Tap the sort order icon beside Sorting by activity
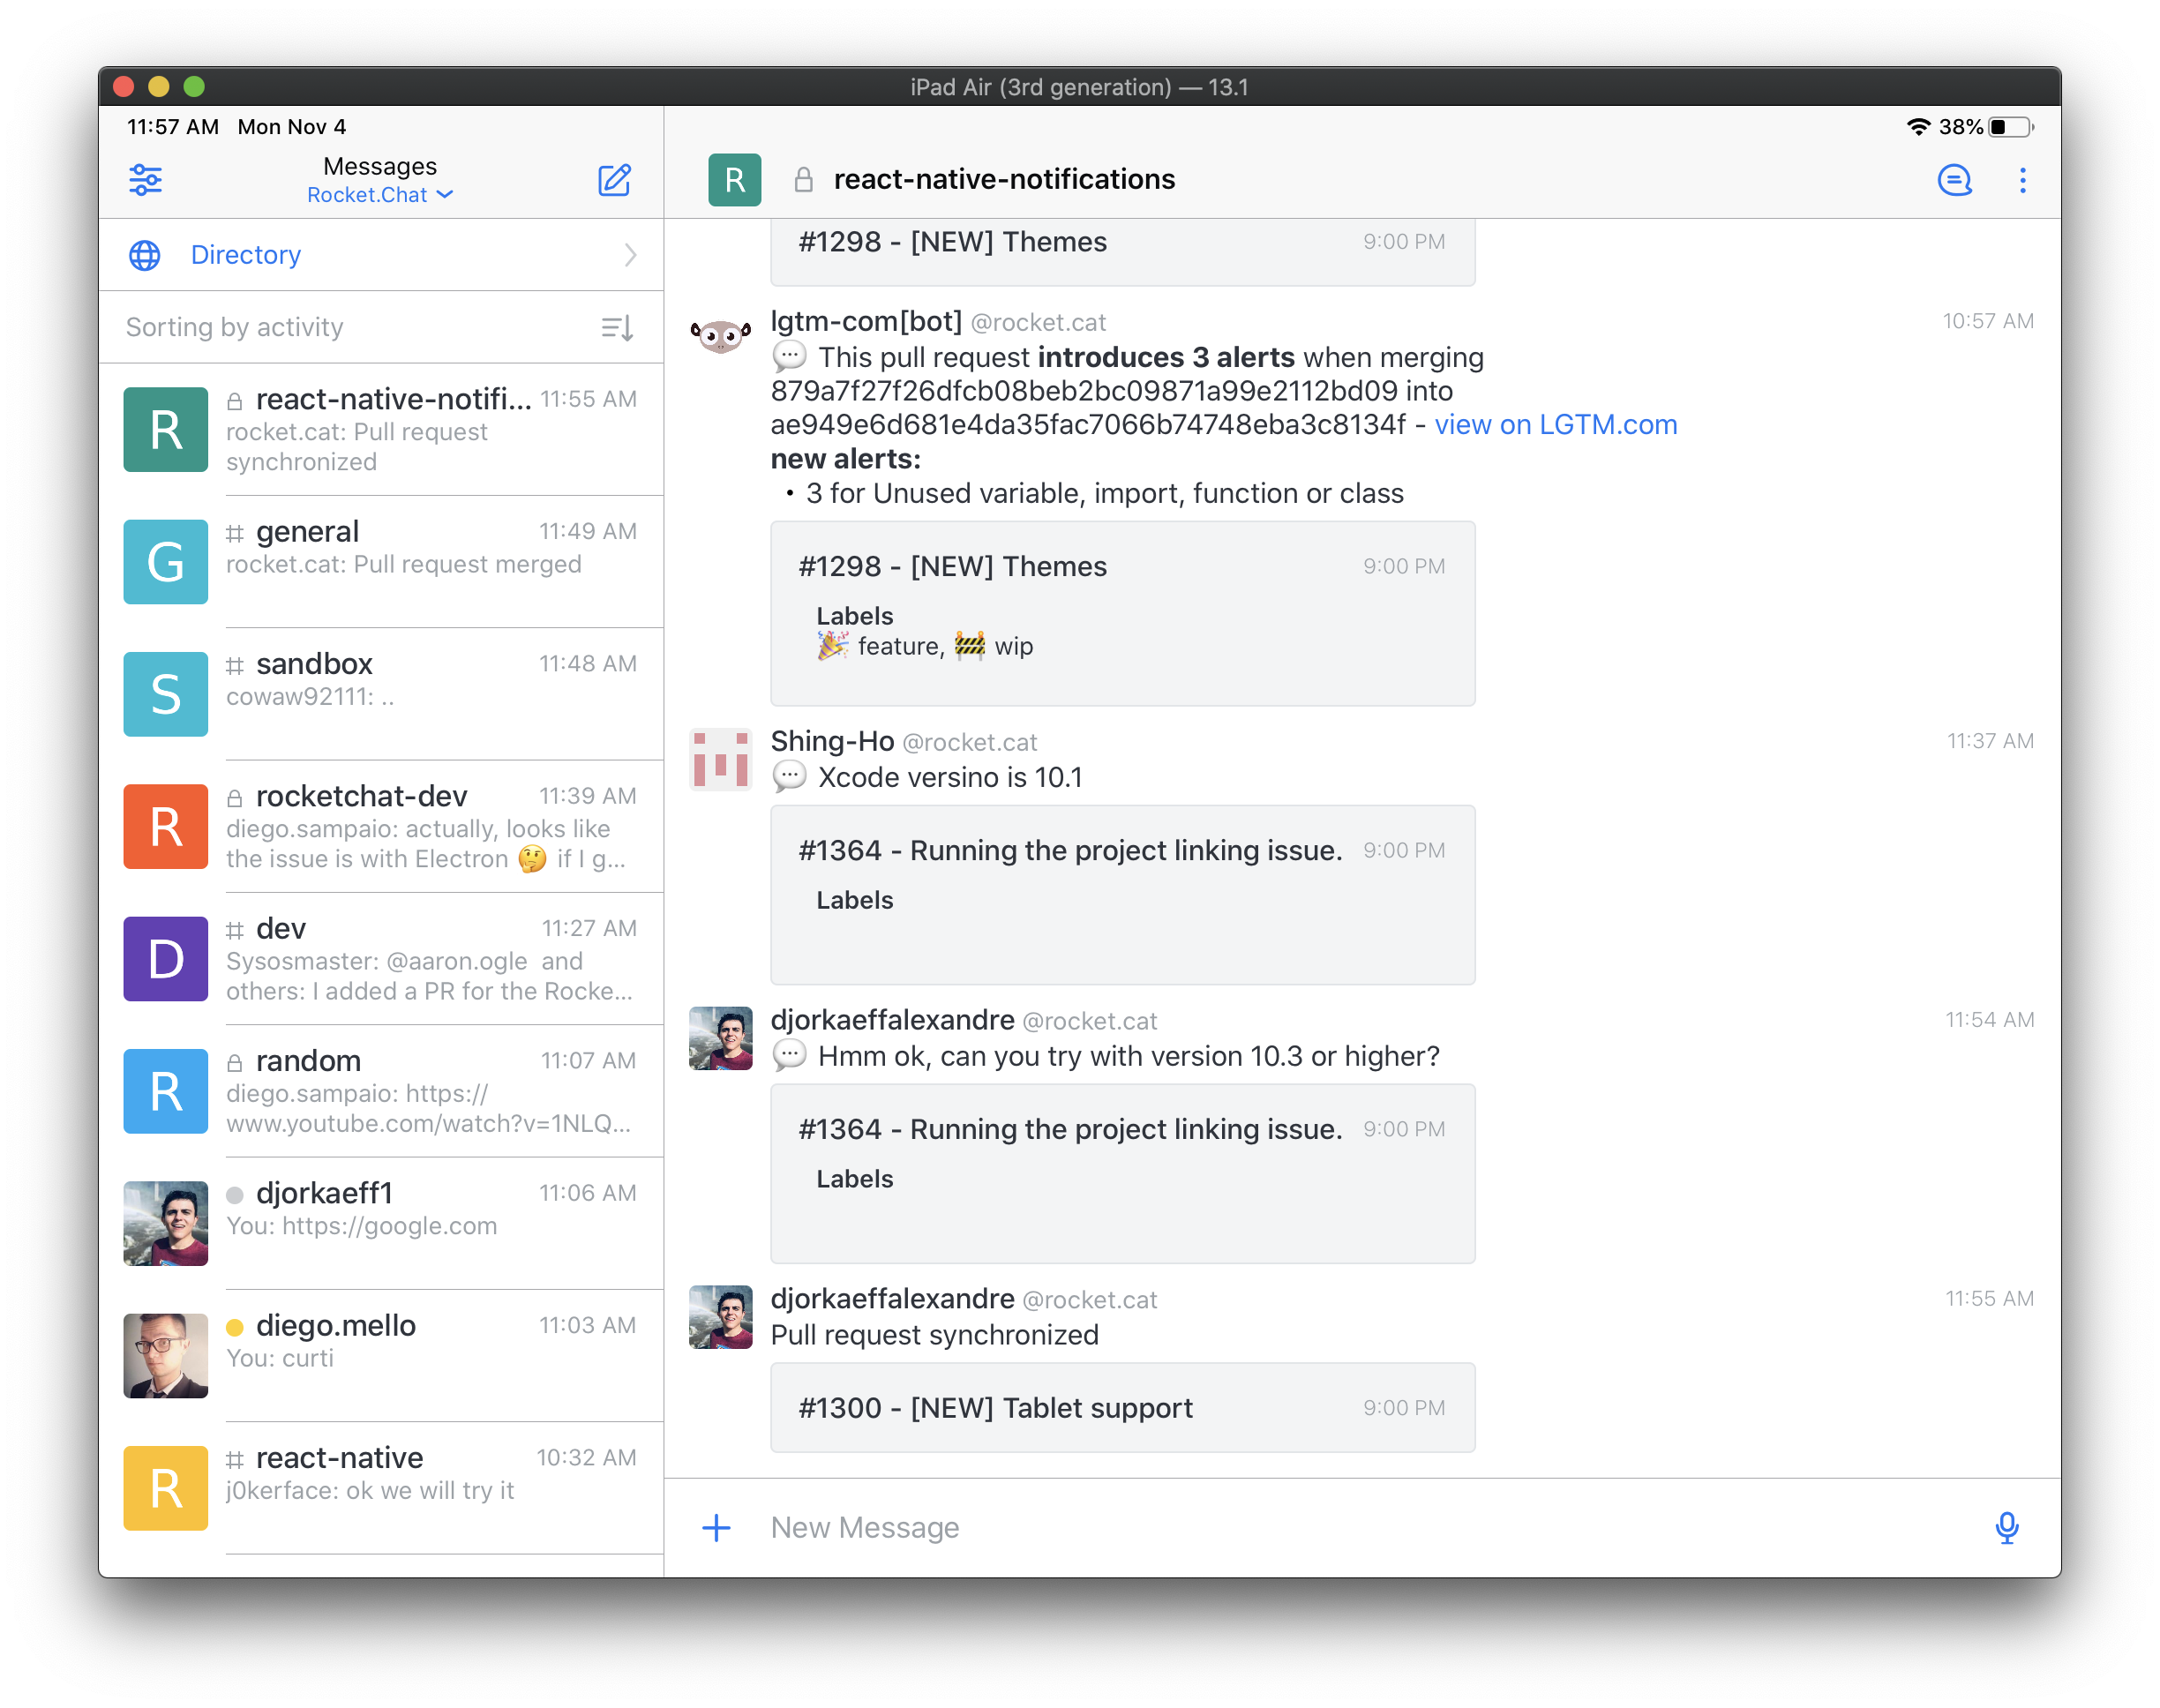Viewport: 2160px width, 1708px height. pos(617,327)
